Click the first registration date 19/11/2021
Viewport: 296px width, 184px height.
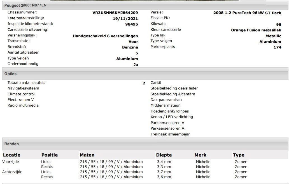tap(125, 19)
